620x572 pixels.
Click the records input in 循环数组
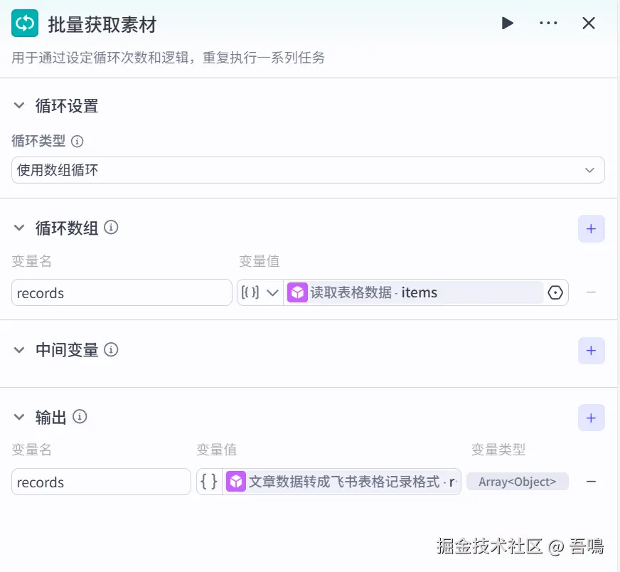click(122, 292)
